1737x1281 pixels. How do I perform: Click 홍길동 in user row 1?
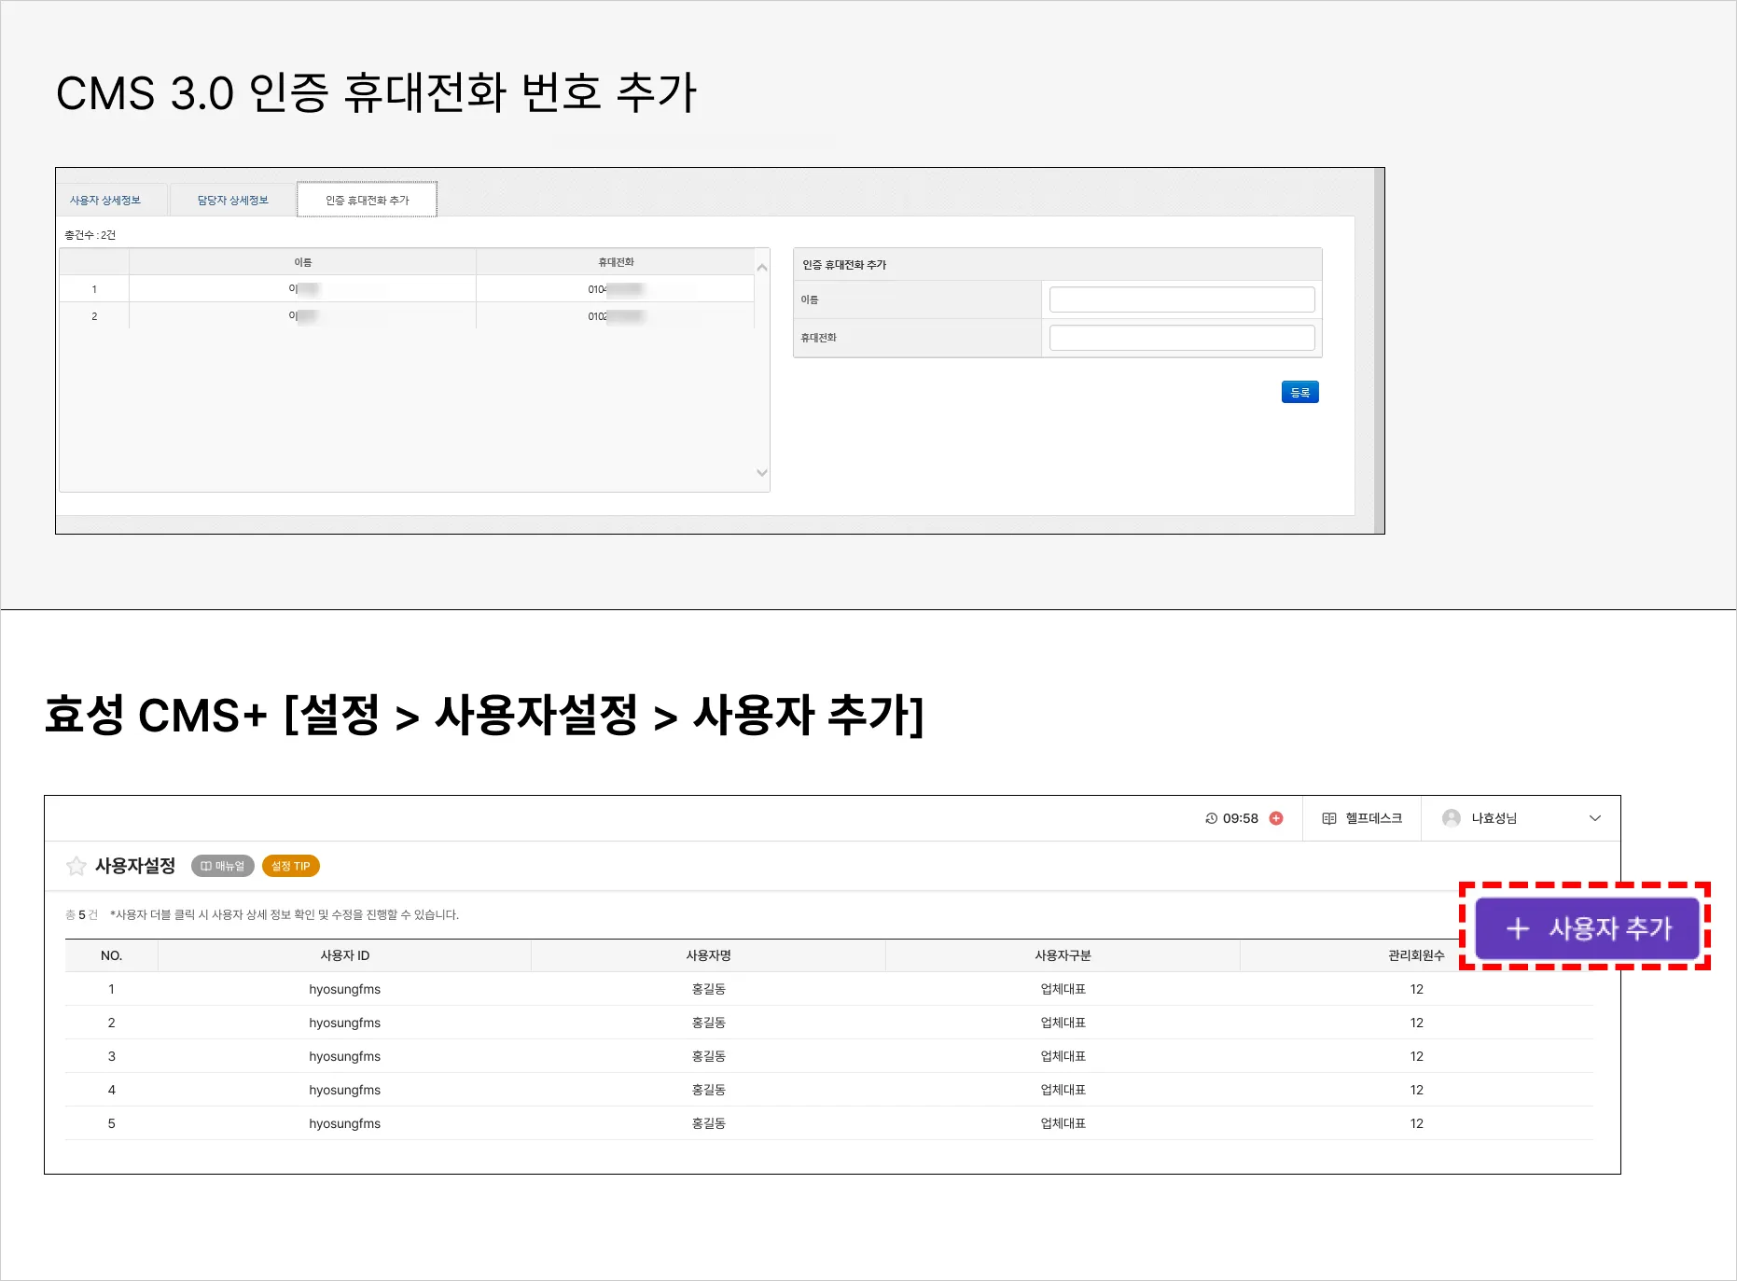(x=709, y=989)
